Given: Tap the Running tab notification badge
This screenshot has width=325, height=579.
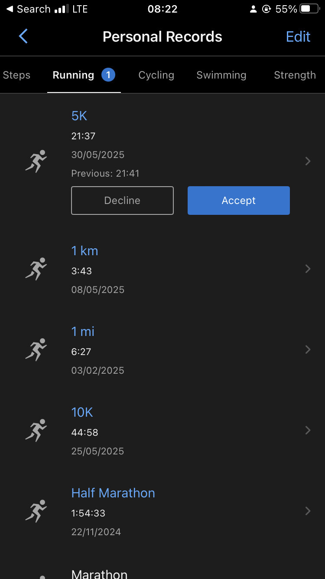Looking at the screenshot, I should tap(108, 75).
